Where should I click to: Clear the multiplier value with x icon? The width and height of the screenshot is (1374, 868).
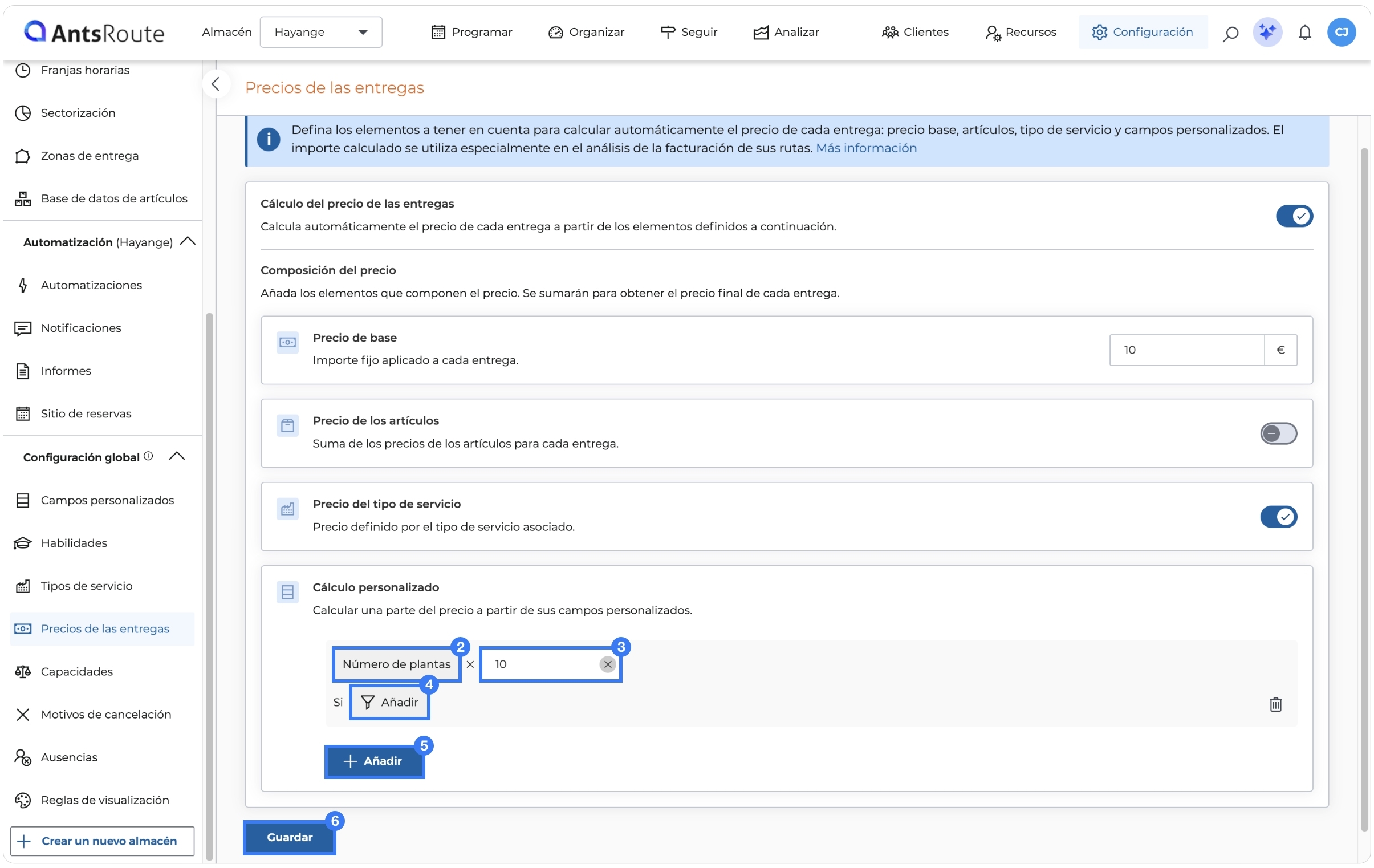point(607,664)
